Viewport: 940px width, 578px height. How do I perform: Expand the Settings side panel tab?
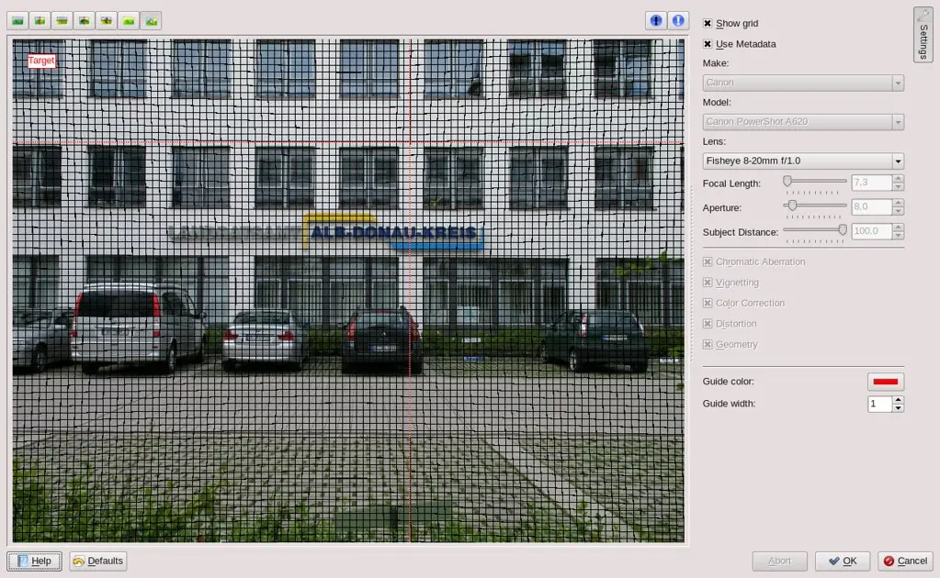(923, 35)
